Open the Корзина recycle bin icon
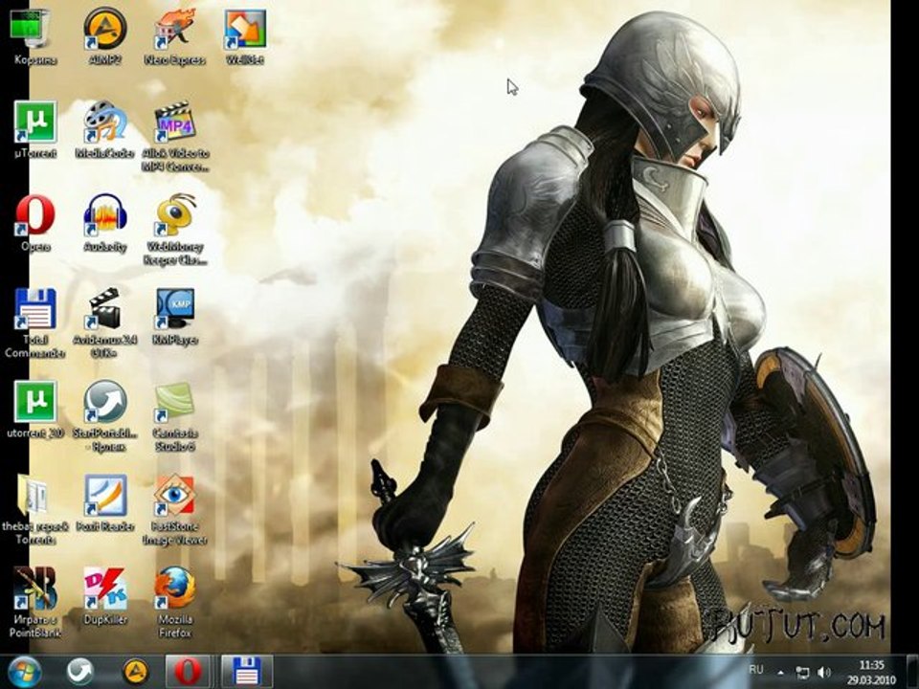The width and height of the screenshot is (919, 689). pos(35,35)
